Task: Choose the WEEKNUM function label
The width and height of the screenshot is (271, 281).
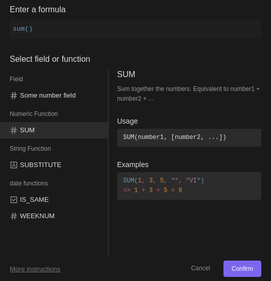Action: click(37, 216)
